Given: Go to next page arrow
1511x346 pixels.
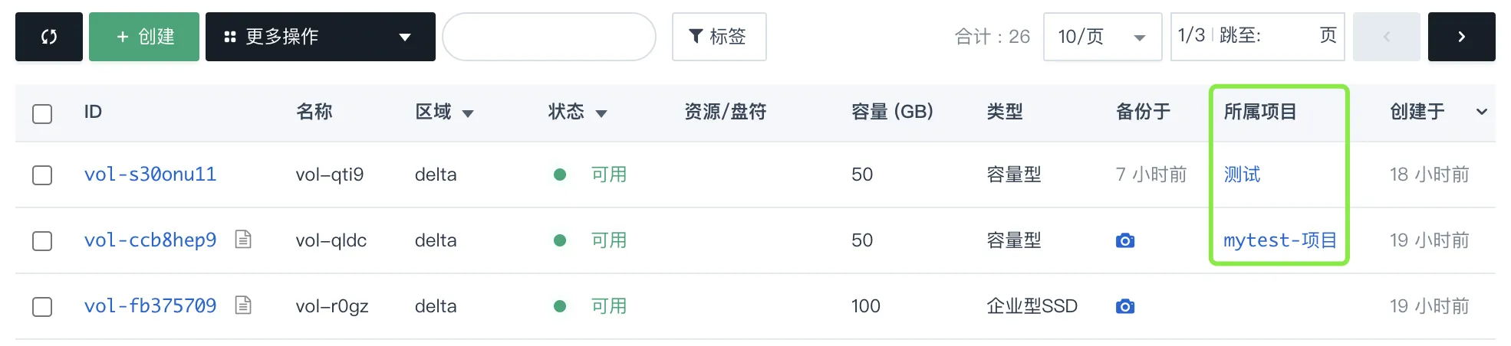Looking at the screenshot, I should click(x=1461, y=37).
